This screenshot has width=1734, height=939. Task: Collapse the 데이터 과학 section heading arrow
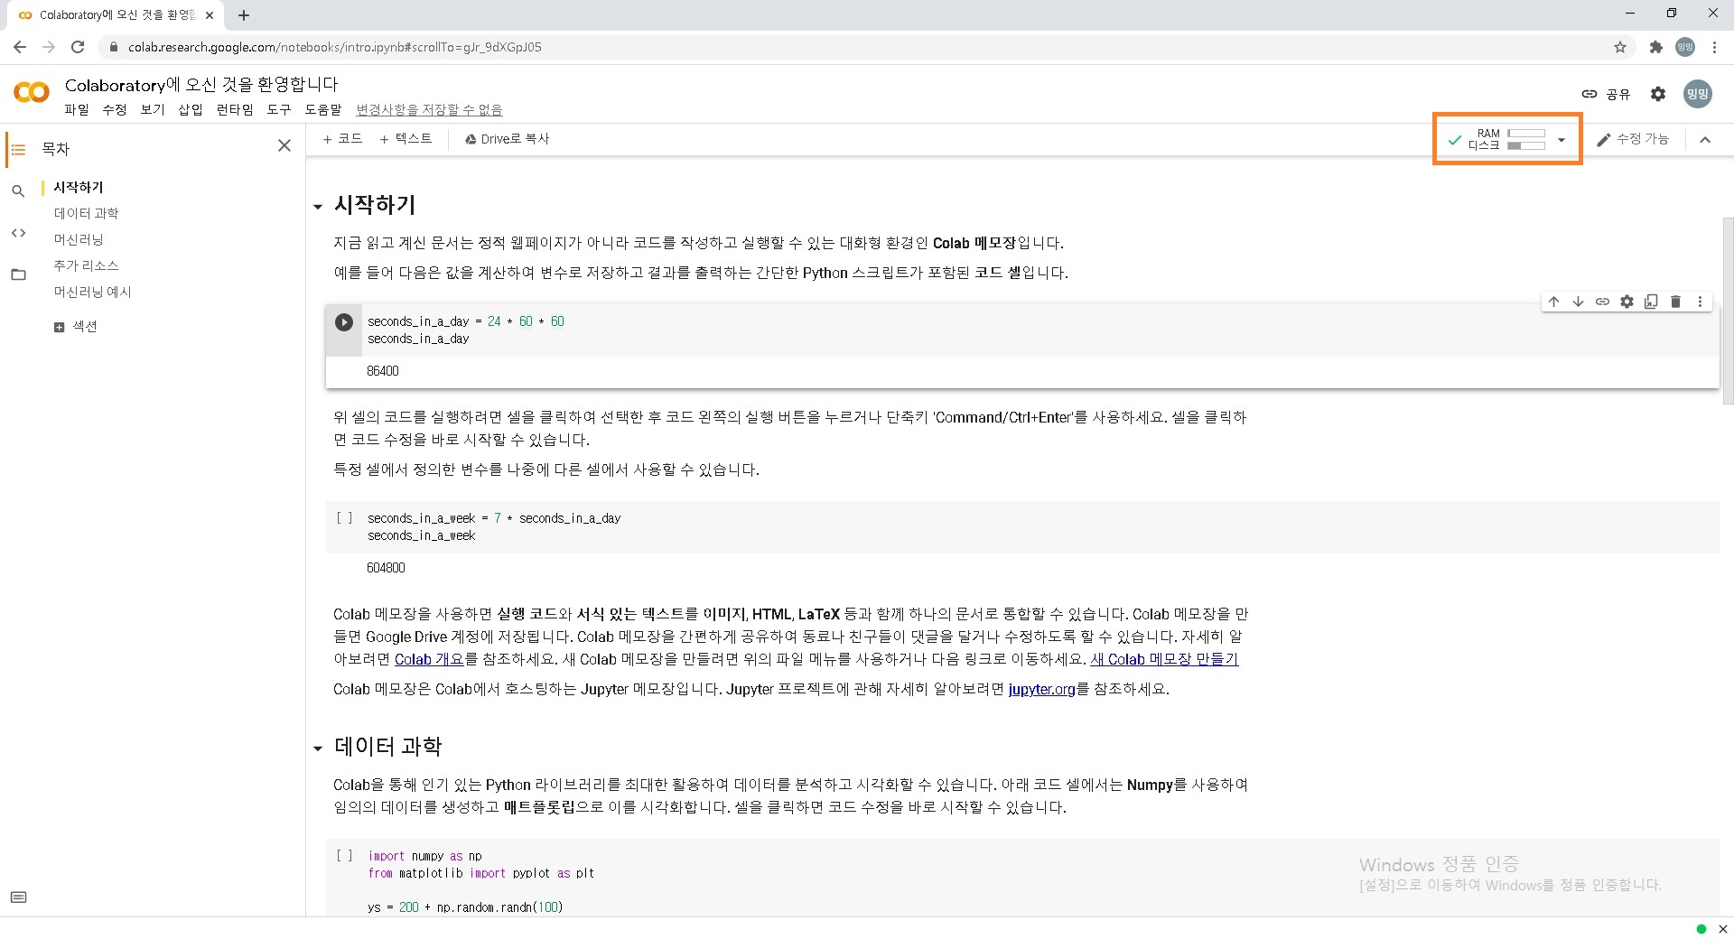[318, 748]
